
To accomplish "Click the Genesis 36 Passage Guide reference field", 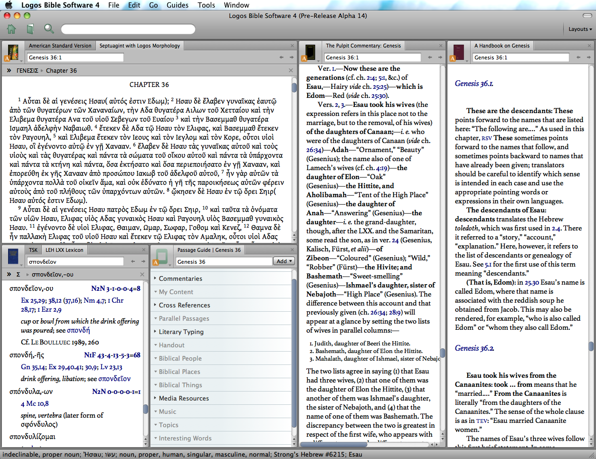I will 224,261.
